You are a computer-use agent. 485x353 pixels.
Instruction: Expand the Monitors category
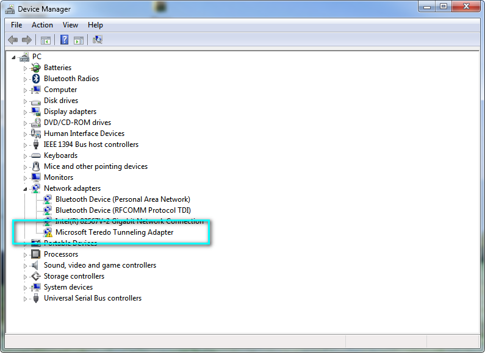click(x=25, y=178)
